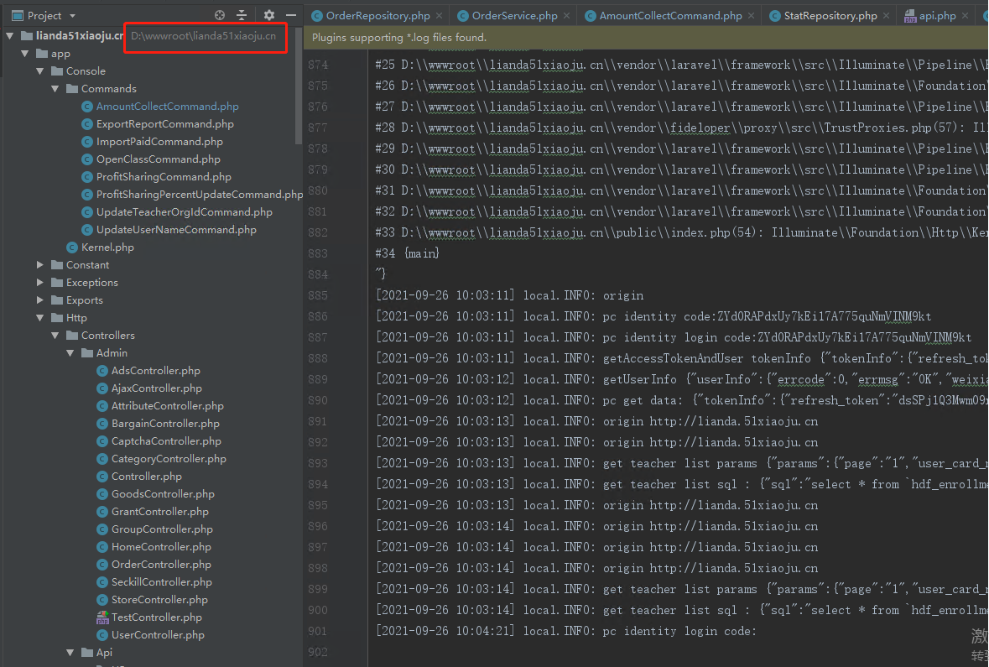This screenshot has height=667, width=989.
Task: Open the Project view dropdown
Action: 72,16
